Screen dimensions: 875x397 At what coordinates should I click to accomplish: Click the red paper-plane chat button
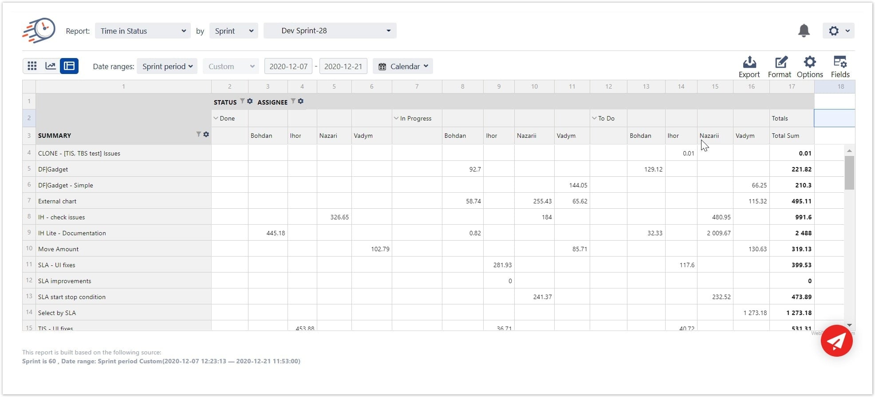[x=836, y=341]
